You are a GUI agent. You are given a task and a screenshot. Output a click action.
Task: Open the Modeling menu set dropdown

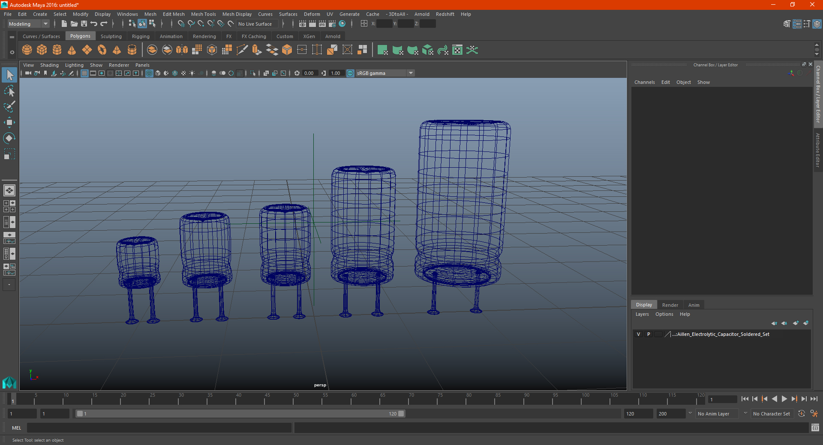point(28,24)
